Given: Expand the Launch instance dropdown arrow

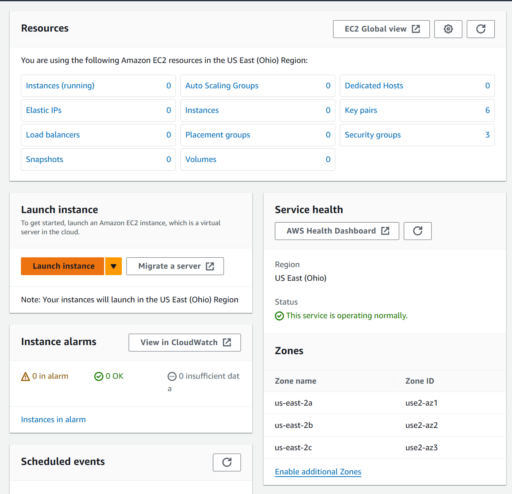Looking at the screenshot, I should click(x=114, y=266).
